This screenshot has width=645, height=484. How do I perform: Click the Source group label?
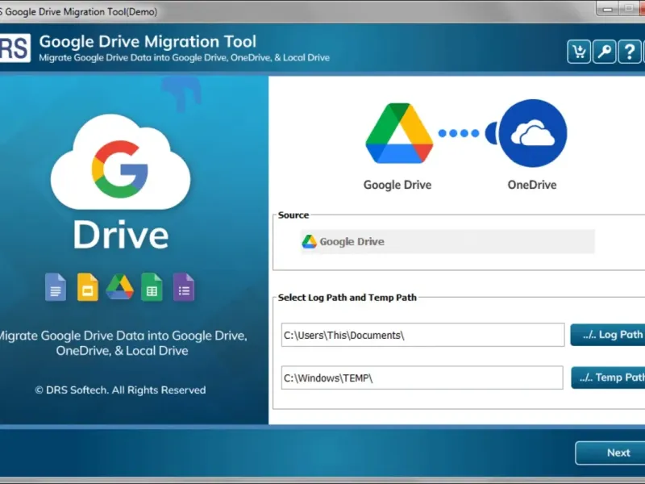coord(293,215)
